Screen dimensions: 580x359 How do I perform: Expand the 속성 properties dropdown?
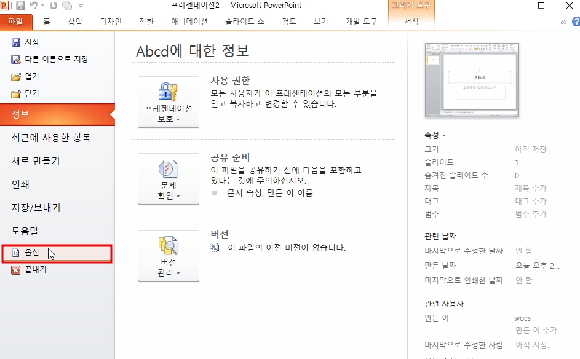pos(435,136)
